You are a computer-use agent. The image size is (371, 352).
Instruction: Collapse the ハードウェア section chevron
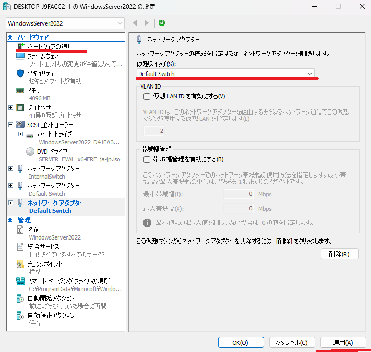tap(10, 37)
